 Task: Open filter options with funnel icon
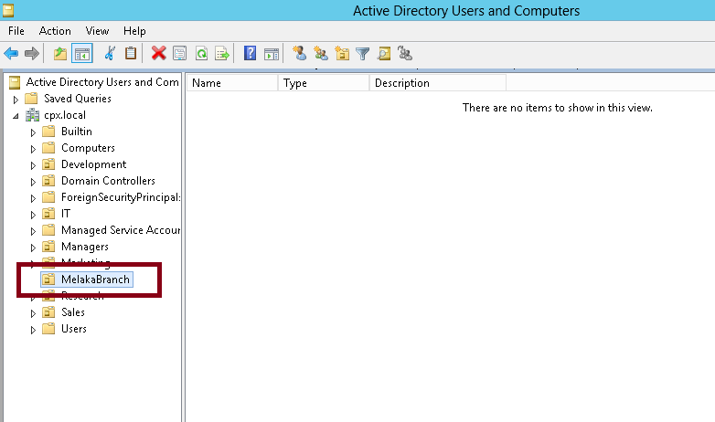tap(362, 54)
